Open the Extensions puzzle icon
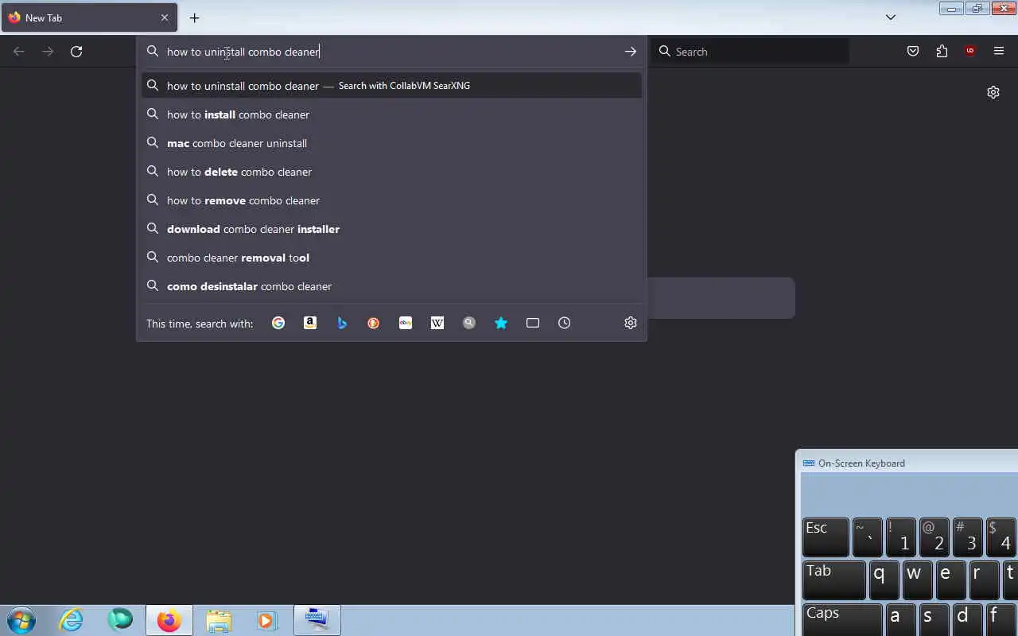 [x=942, y=52]
